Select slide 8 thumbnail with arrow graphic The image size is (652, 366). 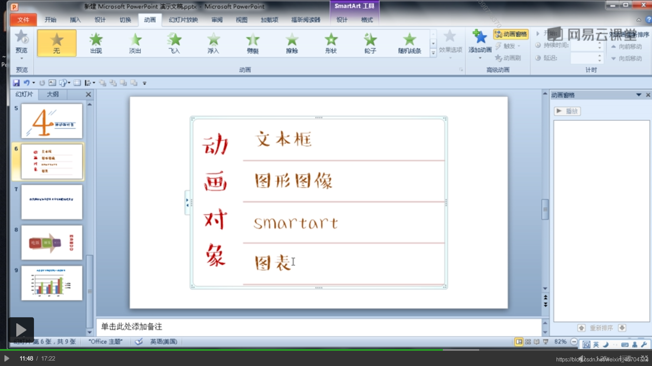(x=52, y=243)
